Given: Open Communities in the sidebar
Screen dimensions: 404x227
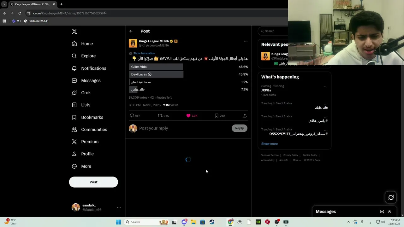Looking at the screenshot, I should coord(90,130).
